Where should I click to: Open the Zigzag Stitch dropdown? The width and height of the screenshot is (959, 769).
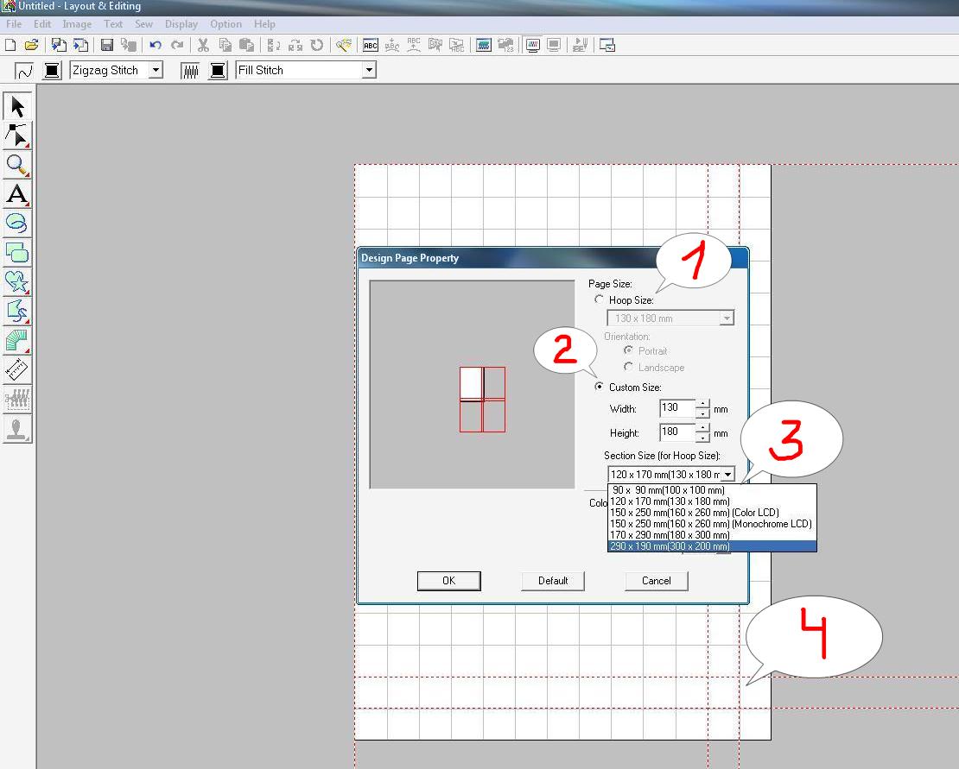(156, 70)
